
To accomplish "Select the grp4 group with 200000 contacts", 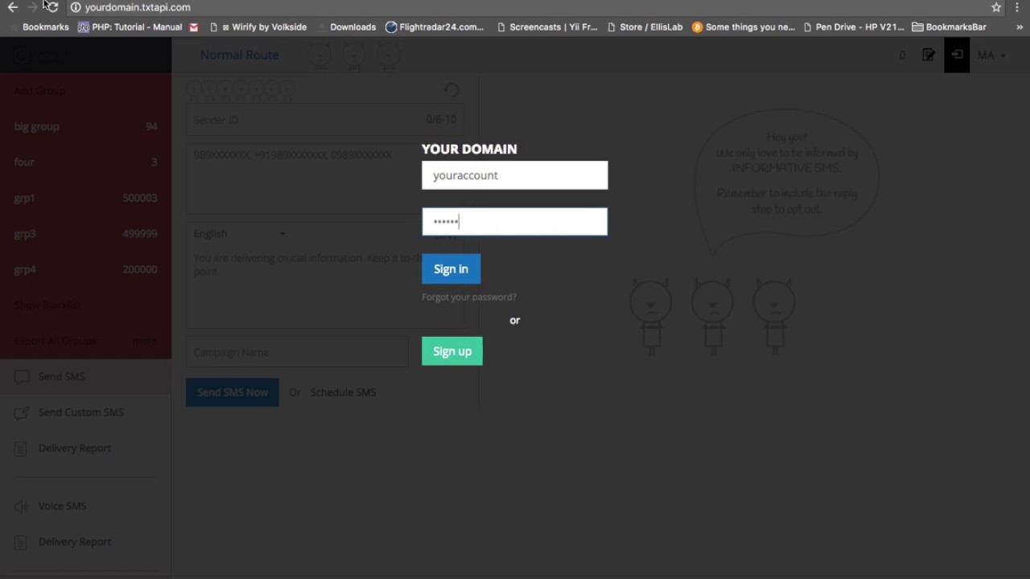I will pos(85,269).
